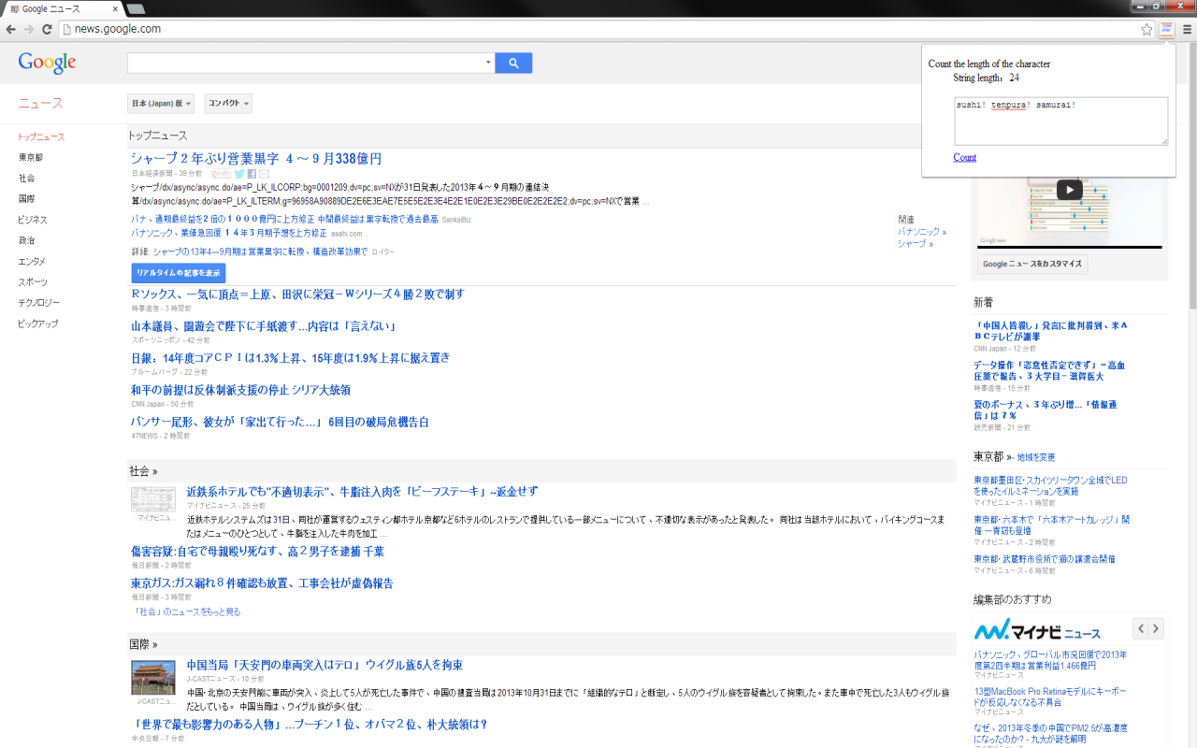Select 東京都 in sidebar
This screenshot has height=748, width=1197.
click(31, 158)
